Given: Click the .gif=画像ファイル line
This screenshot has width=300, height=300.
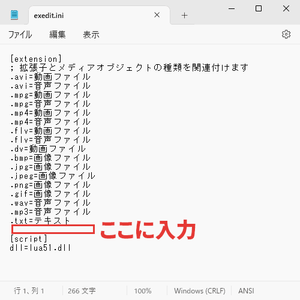Looking at the screenshot, I should pyautogui.click(x=50, y=194).
